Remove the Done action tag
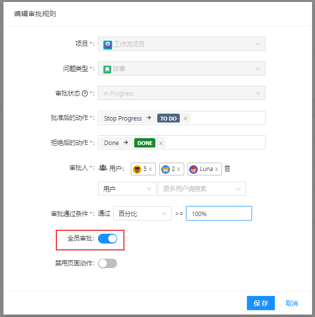The height and width of the screenshot is (317, 315). click(x=161, y=143)
